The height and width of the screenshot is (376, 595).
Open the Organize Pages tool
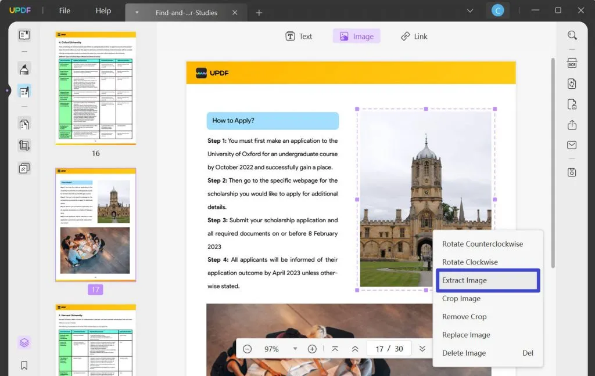tap(24, 124)
